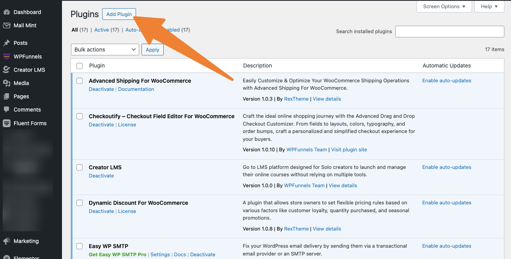Click the Pages icon in sidebar
The width and height of the screenshot is (511, 259).
7,96
